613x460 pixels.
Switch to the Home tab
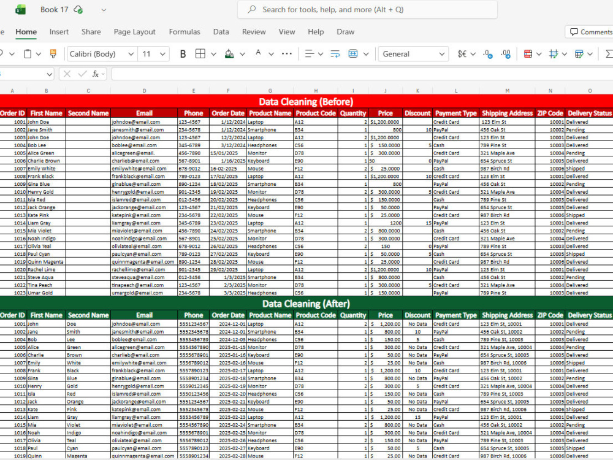tap(26, 32)
